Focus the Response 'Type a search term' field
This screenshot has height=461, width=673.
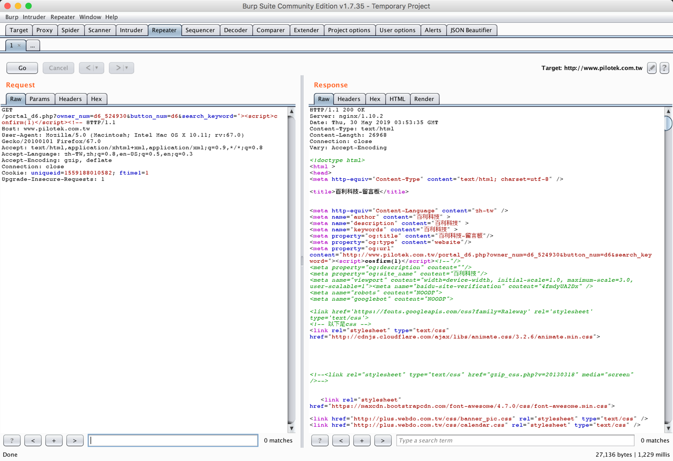pos(515,440)
